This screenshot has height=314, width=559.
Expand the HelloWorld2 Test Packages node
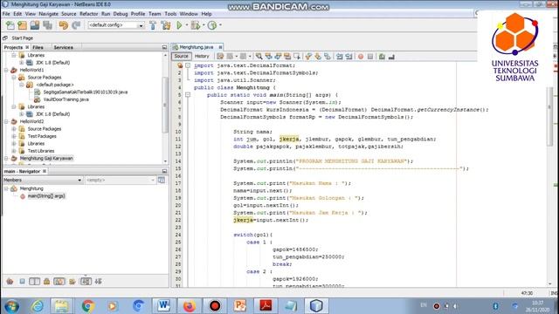[14, 136]
